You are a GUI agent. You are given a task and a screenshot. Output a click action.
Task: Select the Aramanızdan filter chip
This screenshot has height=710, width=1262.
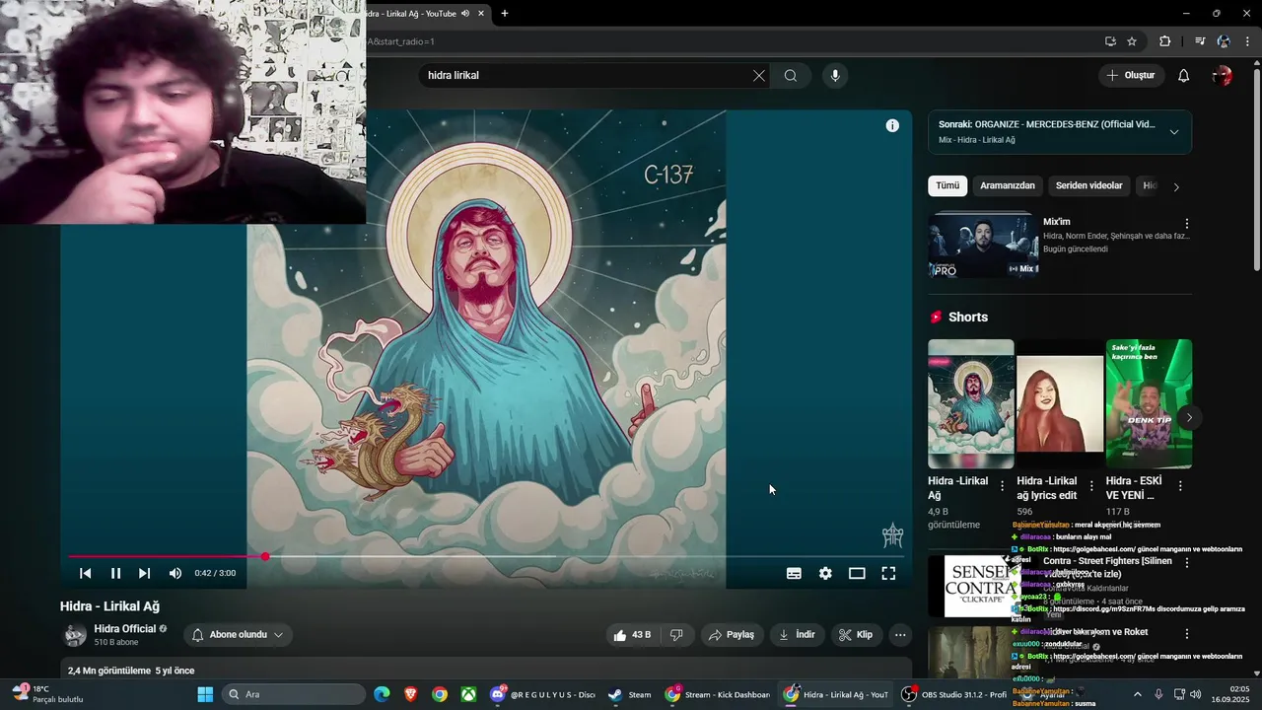point(1008,185)
